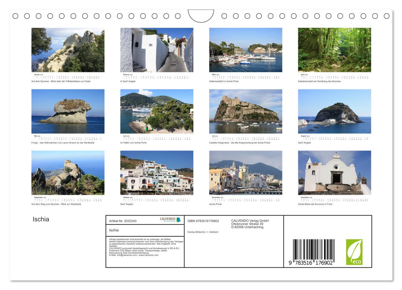Select the November Ischia Ponte photo

(x=246, y=173)
